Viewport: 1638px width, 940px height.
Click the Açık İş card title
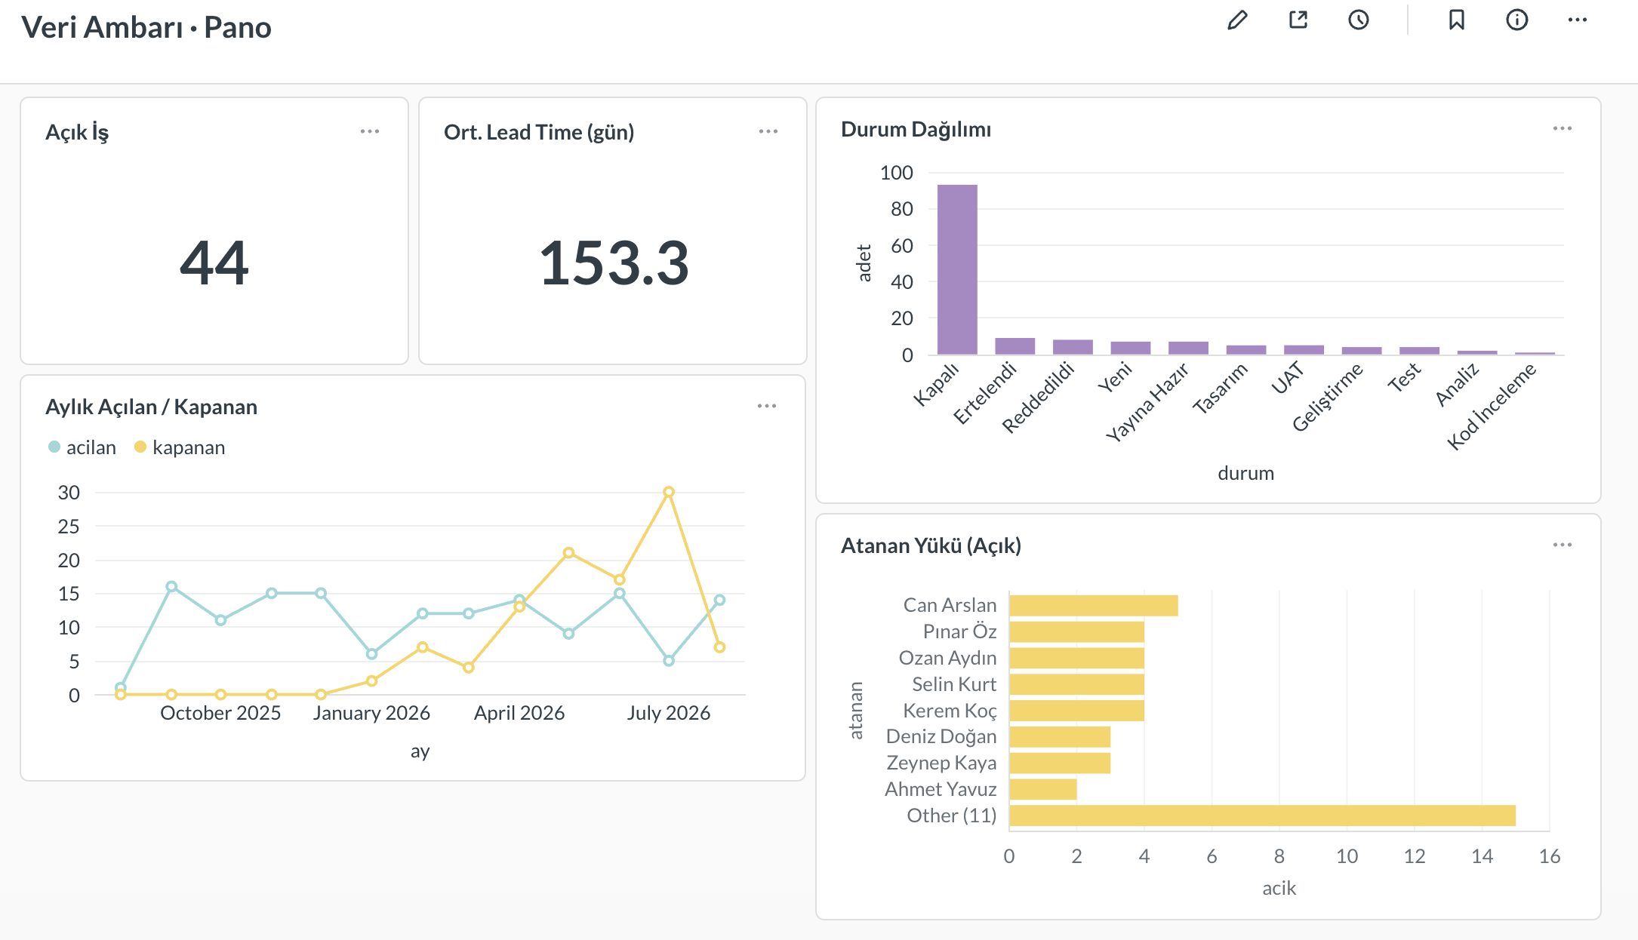tap(77, 132)
